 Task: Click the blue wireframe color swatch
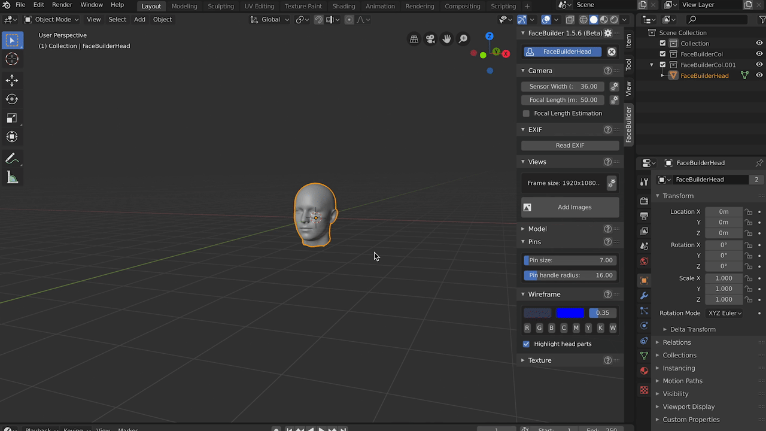[569, 313]
